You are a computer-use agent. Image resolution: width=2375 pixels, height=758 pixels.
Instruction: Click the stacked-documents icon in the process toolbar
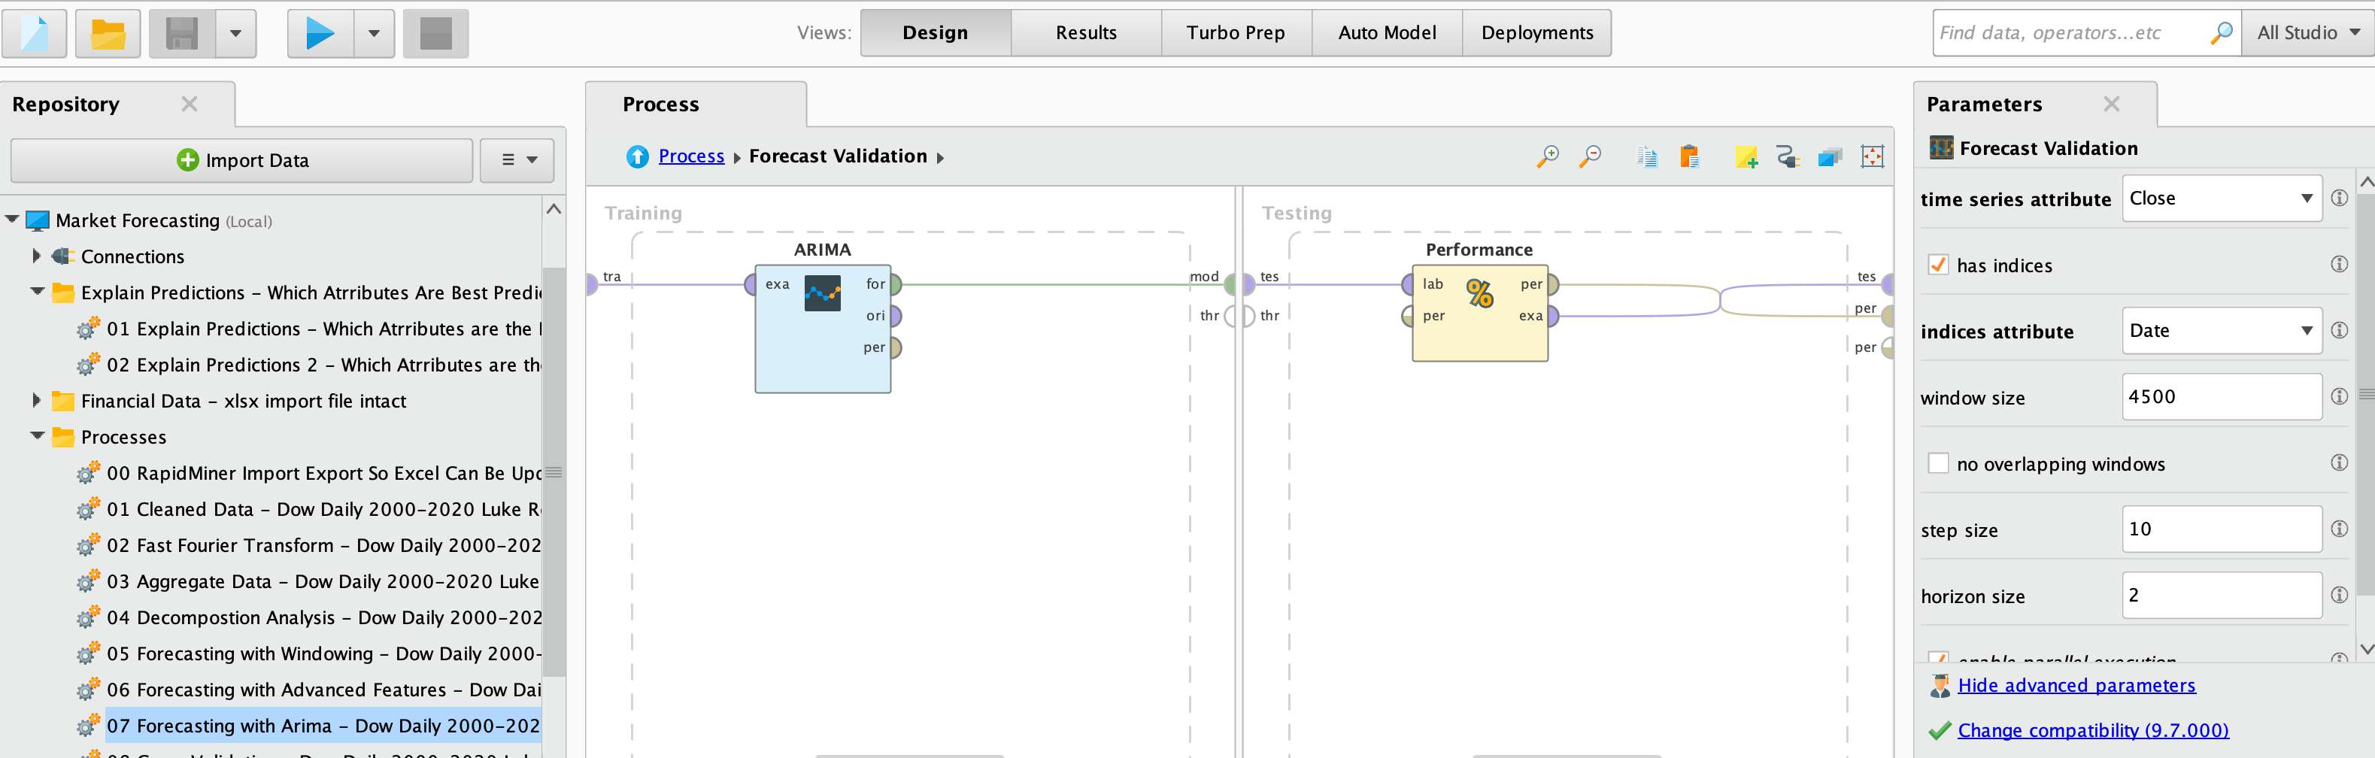(1648, 156)
